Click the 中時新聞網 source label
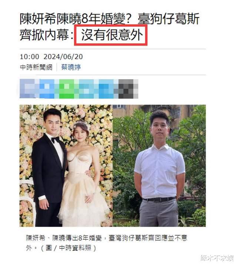This screenshot has height=266, width=237. (x=36, y=67)
